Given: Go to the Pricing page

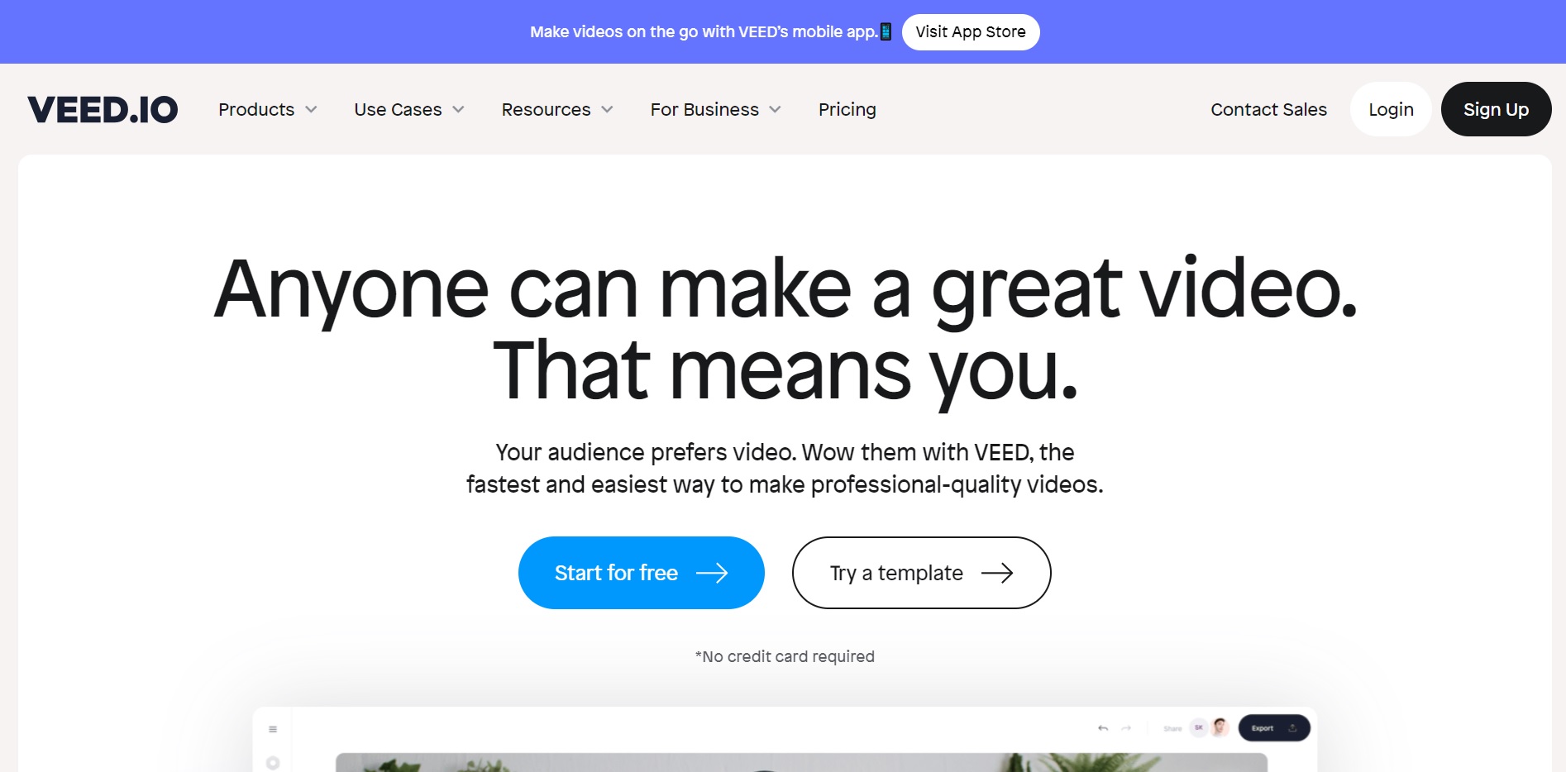Looking at the screenshot, I should click(x=847, y=109).
